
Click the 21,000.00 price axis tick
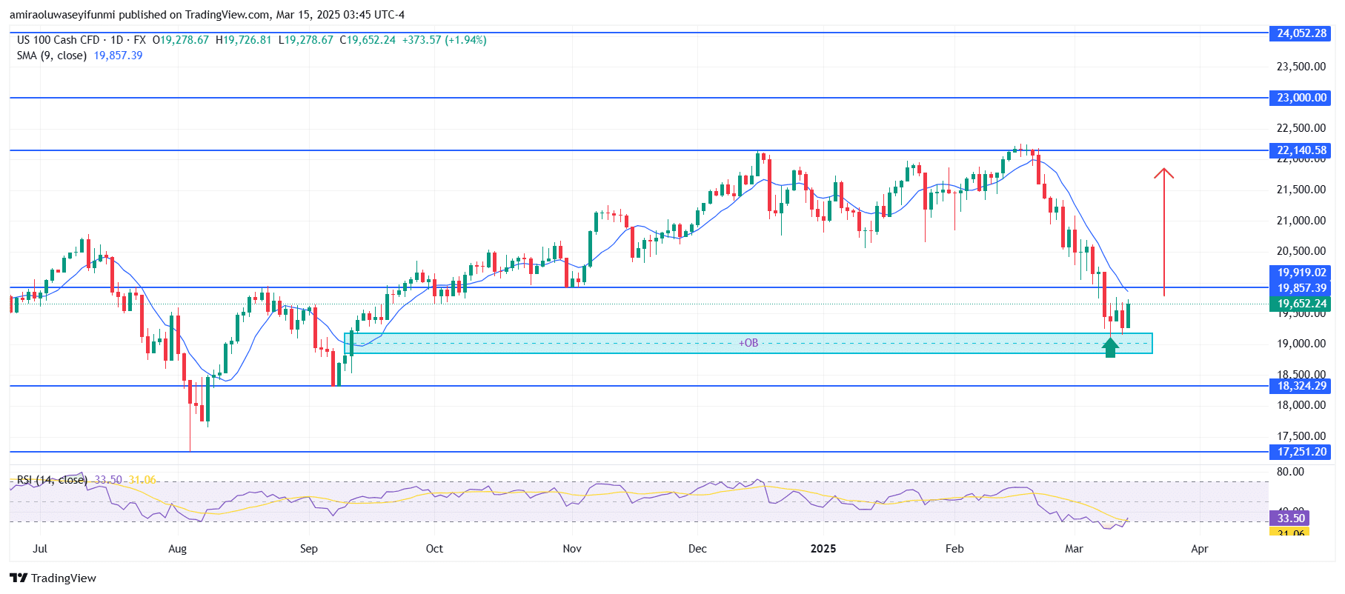pos(1301,221)
